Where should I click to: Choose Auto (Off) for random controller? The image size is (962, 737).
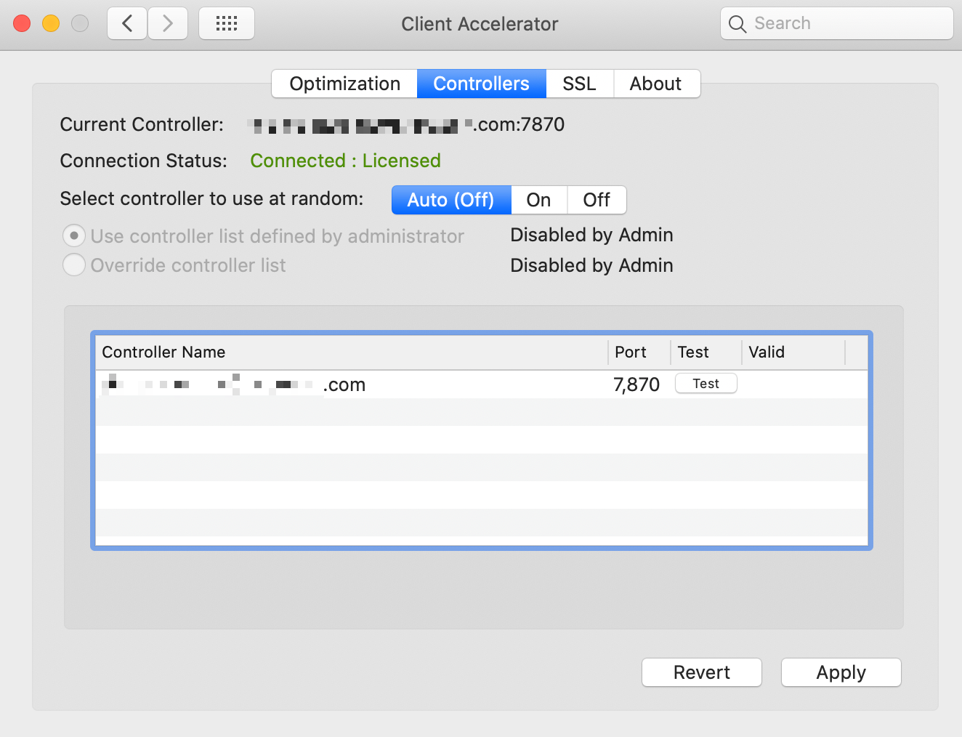[451, 200]
